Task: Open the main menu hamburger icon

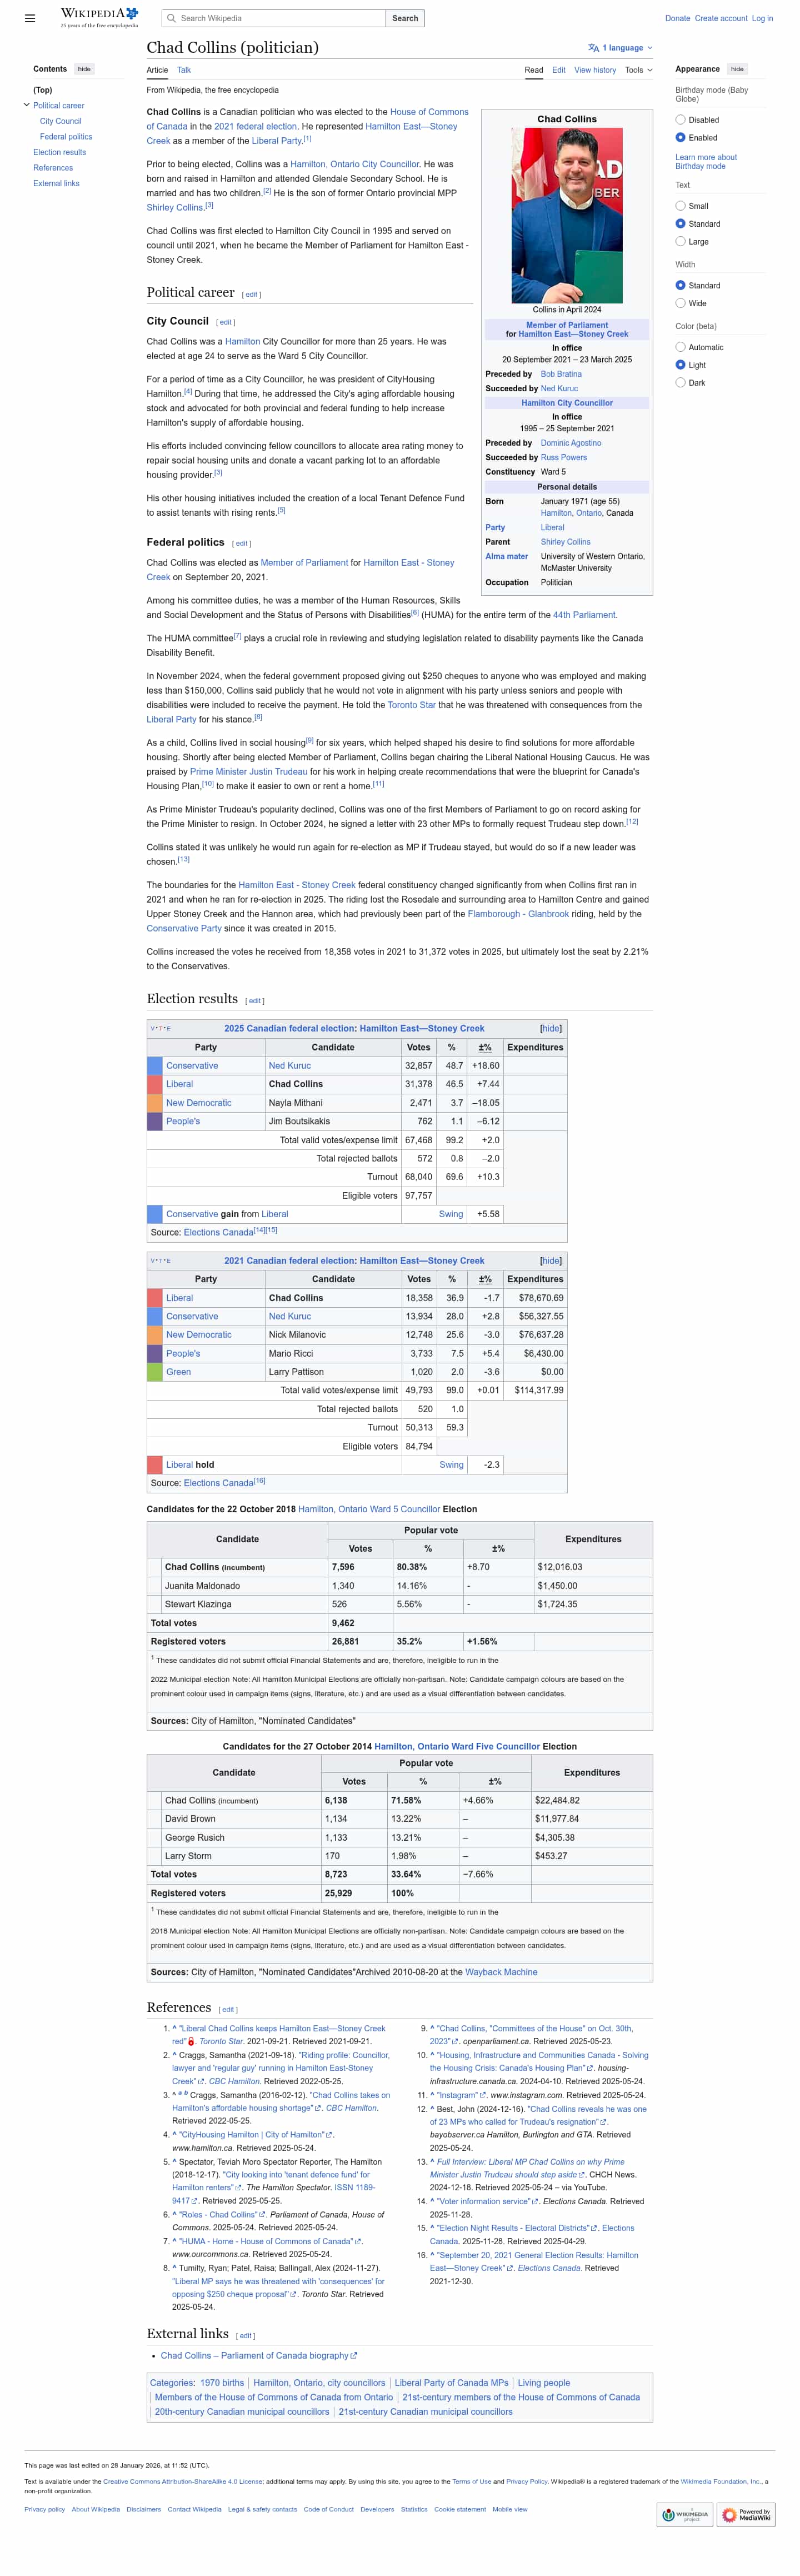Action: pos(30,18)
